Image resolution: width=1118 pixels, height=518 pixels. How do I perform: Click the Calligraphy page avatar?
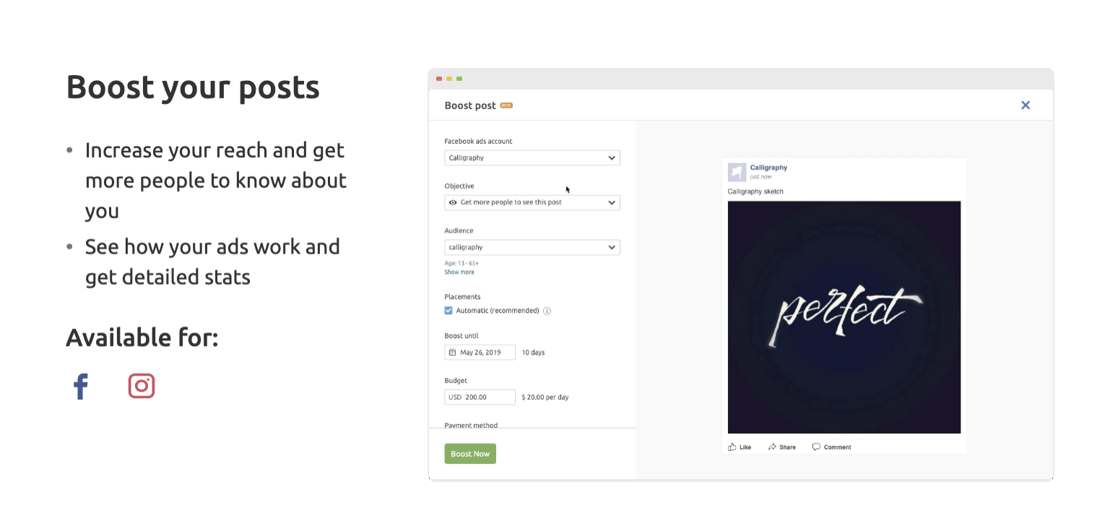pos(737,172)
